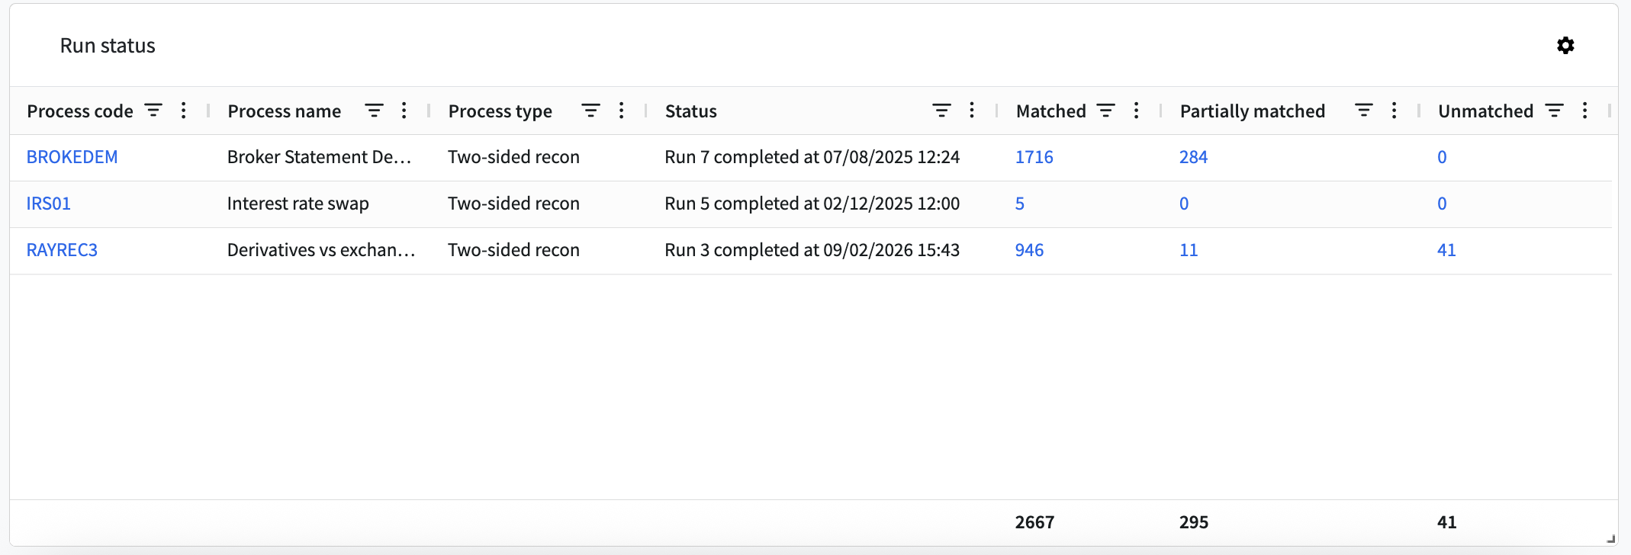
Task: Open Process code column options menu
Action: (x=183, y=111)
